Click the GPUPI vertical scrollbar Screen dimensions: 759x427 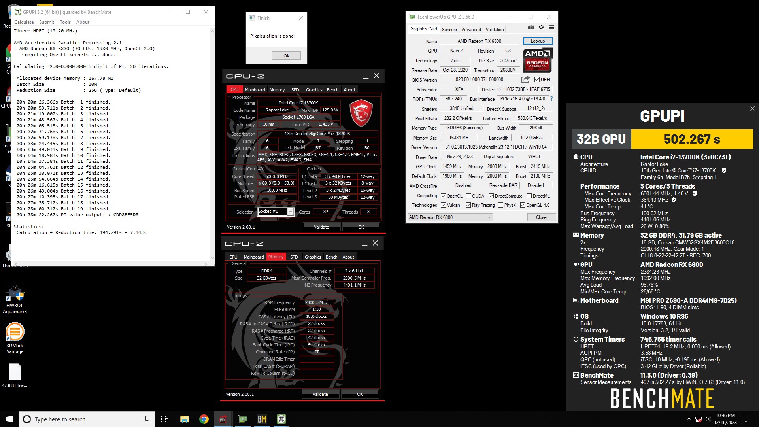pos(212,144)
